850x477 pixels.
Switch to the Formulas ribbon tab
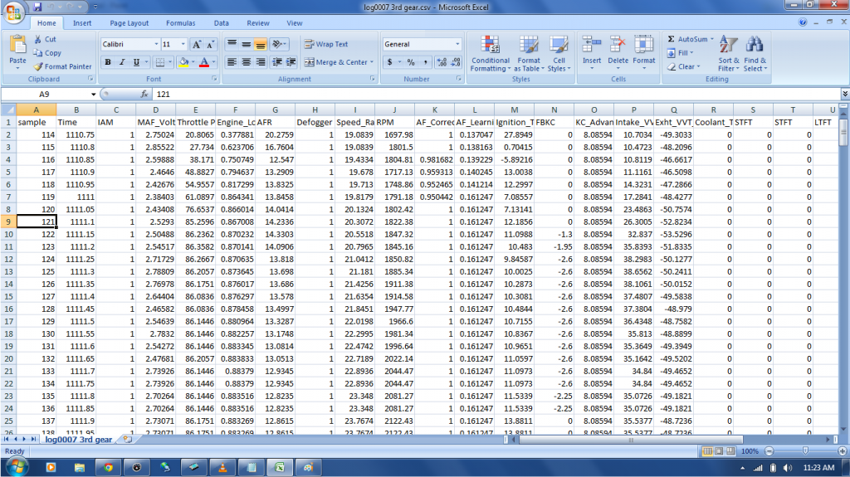point(180,23)
